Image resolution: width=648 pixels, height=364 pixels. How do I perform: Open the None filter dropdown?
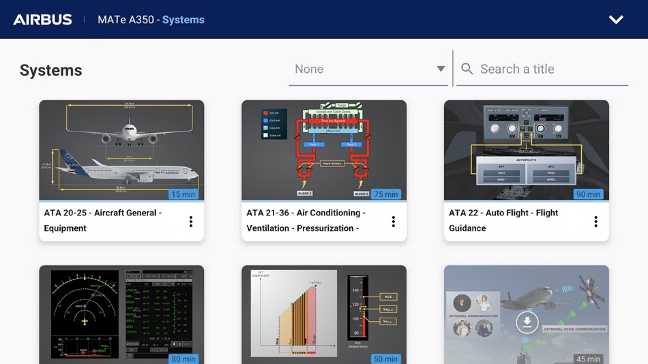tap(368, 69)
